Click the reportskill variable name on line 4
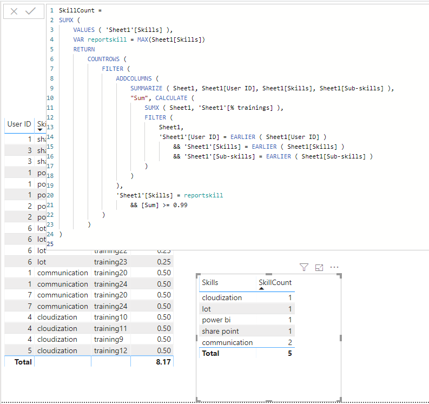The height and width of the screenshot is (404, 429). (107, 39)
